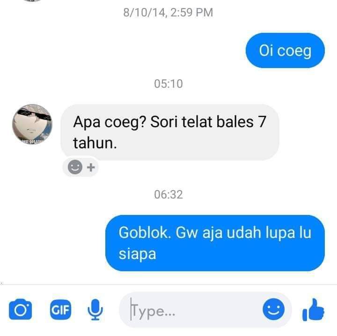This screenshot has height=336, width=337.
Task: Click the number '7' in the received reply
Action: pos(262,122)
